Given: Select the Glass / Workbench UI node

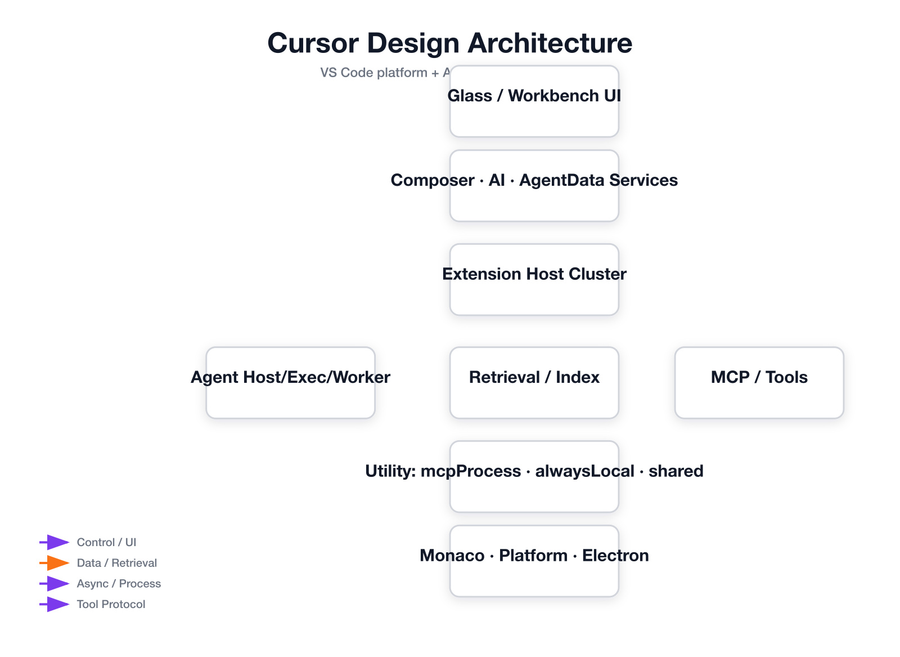Looking at the screenshot, I should 534,101.
